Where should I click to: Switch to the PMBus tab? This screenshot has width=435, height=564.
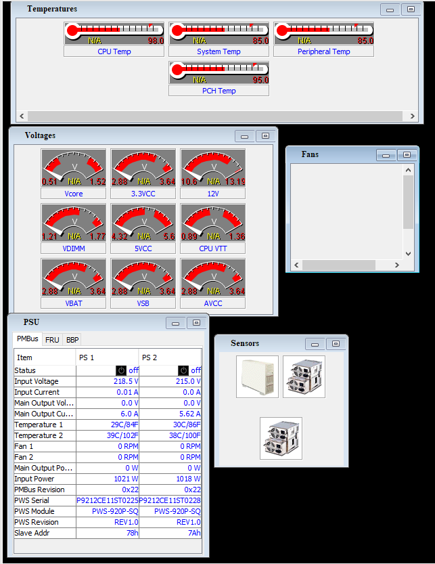click(x=28, y=339)
